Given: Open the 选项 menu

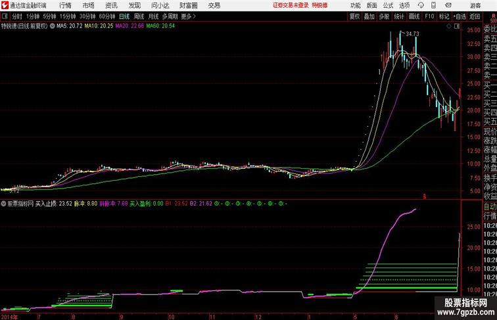Looking at the screenshot, I should click(x=404, y=5).
